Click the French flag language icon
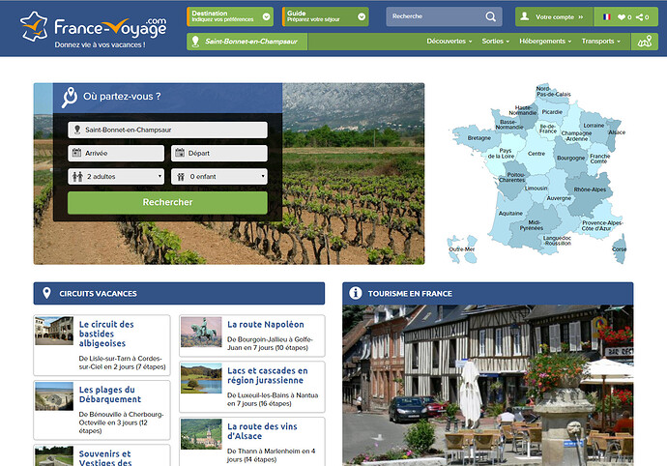667x466 pixels. tap(607, 17)
